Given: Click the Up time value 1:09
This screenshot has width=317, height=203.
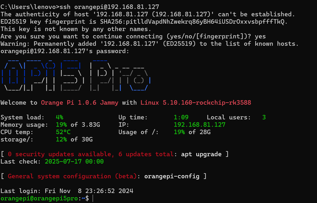Looking at the screenshot, I should pyautogui.click(x=181, y=117).
